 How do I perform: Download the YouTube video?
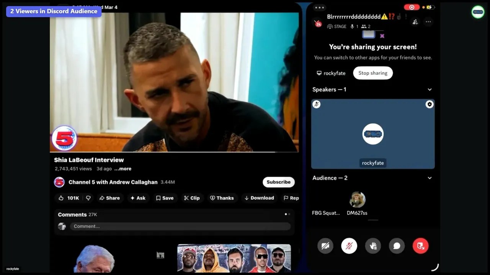pos(260,198)
